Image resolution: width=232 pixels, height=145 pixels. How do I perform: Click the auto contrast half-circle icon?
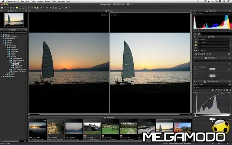[x=213, y=90]
